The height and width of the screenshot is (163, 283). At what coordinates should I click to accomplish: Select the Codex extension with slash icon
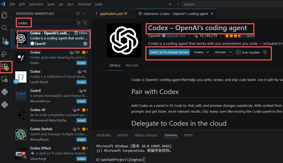click(21, 58)
